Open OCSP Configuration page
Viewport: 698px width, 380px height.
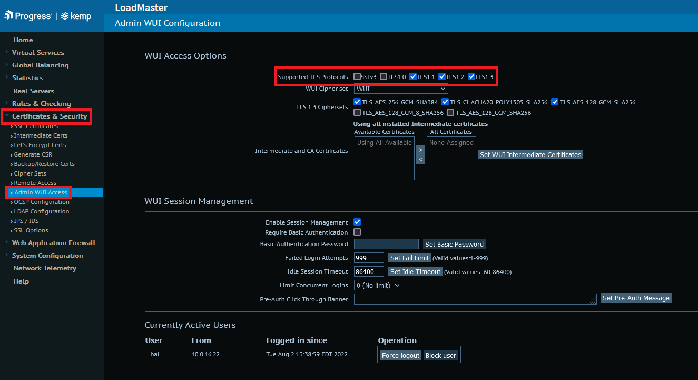[x=42, y=202]
